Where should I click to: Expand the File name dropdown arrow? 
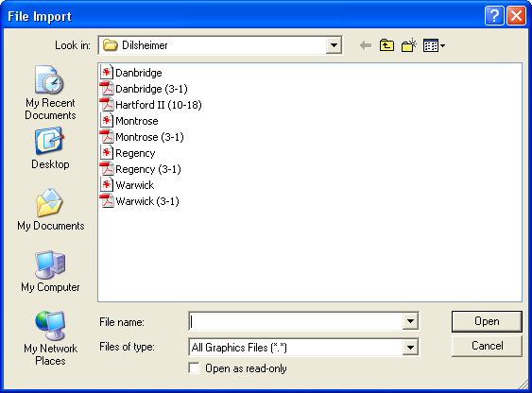[410, 321]
